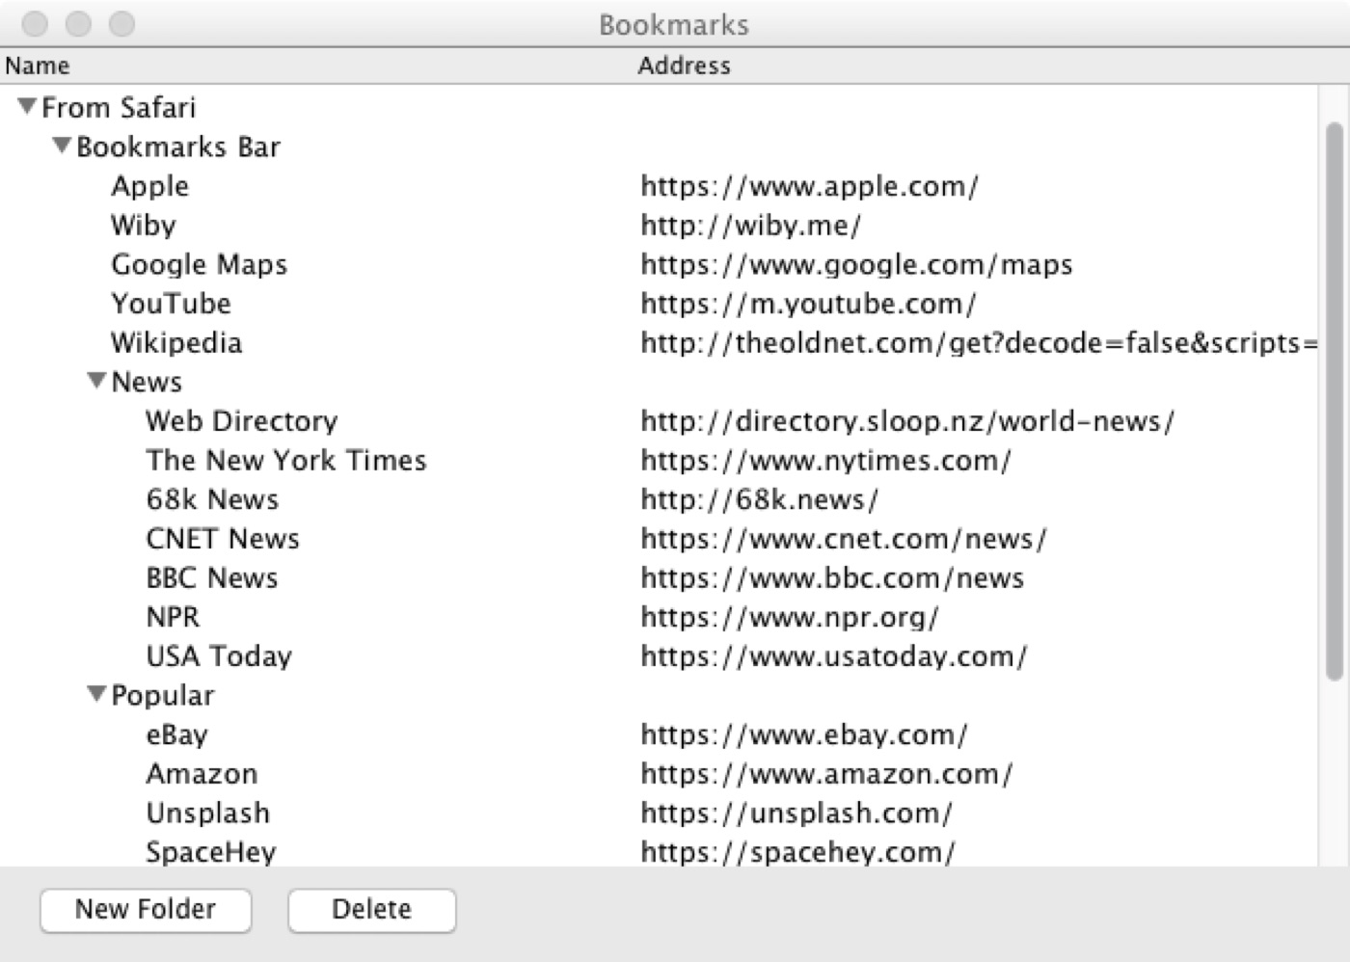Click the New Folder button
This screenshot has width=1350, height=962.
(x=146, y=910)
